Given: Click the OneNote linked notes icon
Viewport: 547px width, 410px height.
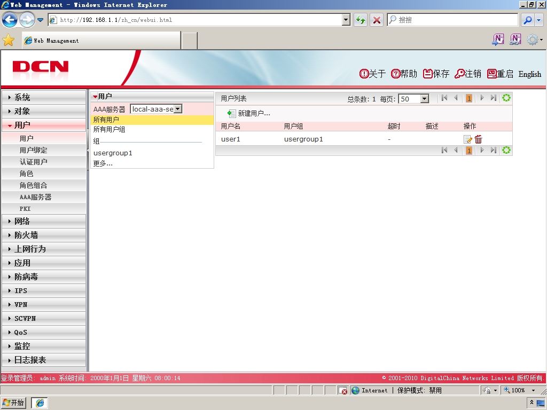Looking at the screenshot, I should (515, 40).
